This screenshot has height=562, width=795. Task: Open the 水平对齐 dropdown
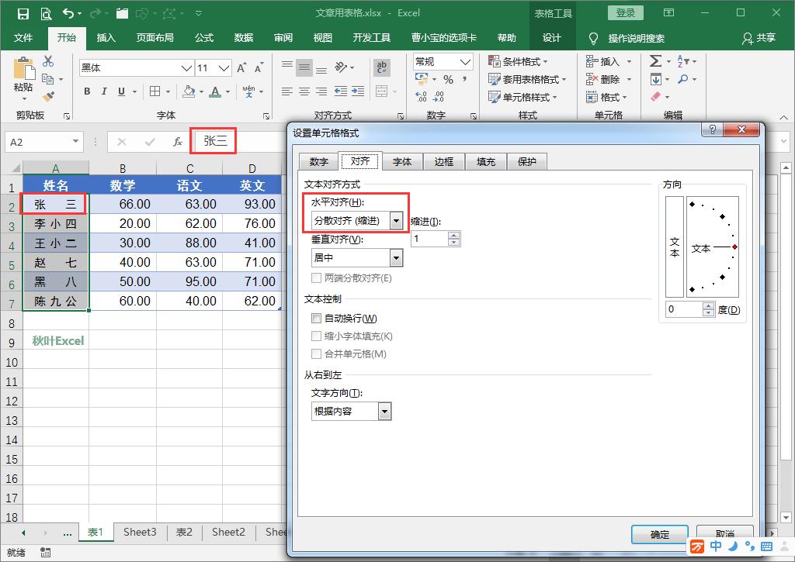coord(396,220)
